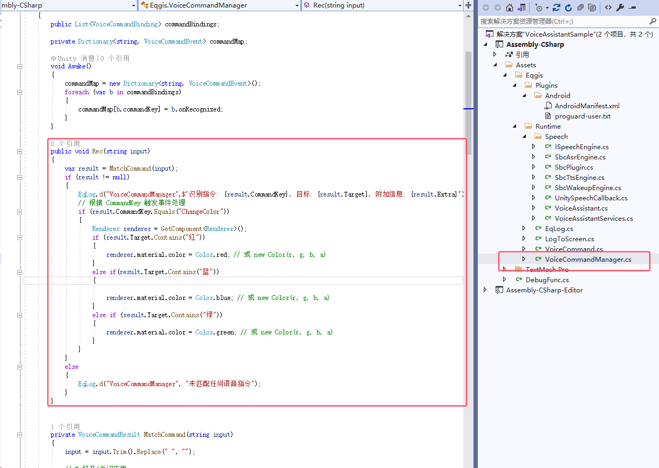
Task: Click the Home icon in Solution Explorer
Action: coord(509,8)
